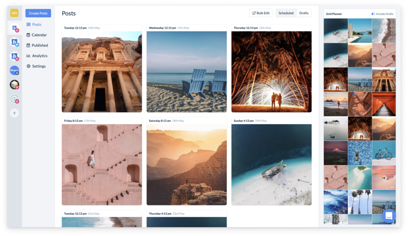Click the Grid Planner heading
Screen dimensions: 408x236
pyautogui.click(x=334, y=14)
